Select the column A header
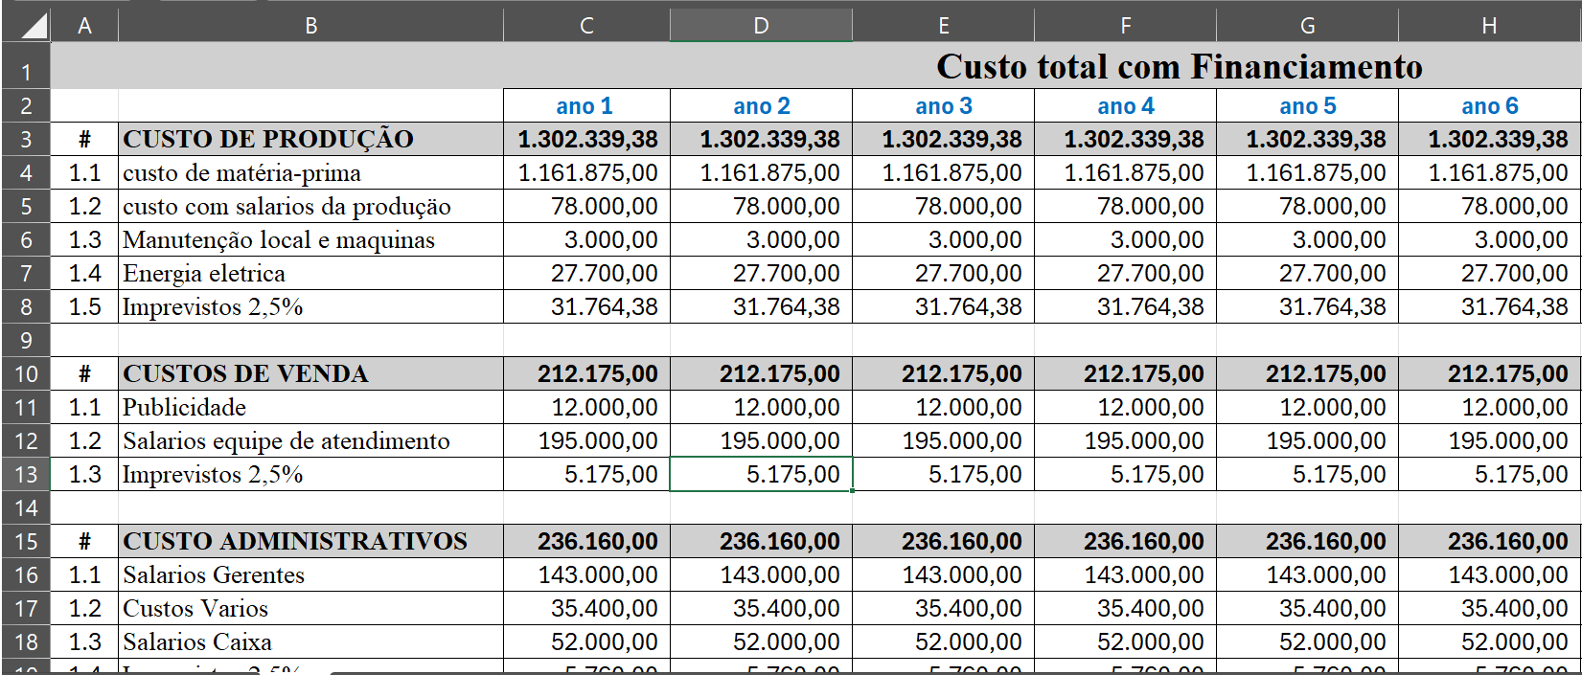Screen dimensions: 1582x675 tap(84, 26)
